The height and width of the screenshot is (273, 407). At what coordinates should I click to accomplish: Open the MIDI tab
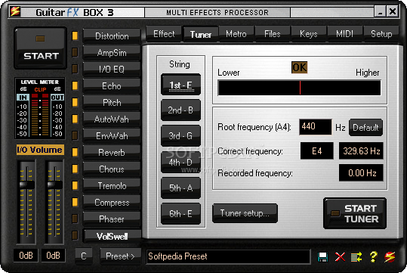[344, 34]
